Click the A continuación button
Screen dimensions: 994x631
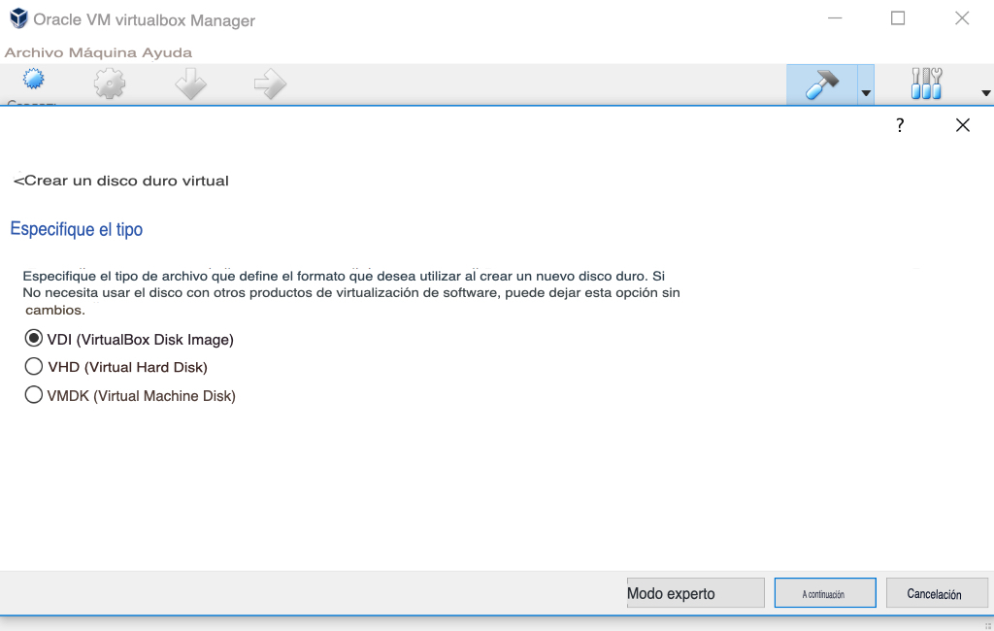825,593
